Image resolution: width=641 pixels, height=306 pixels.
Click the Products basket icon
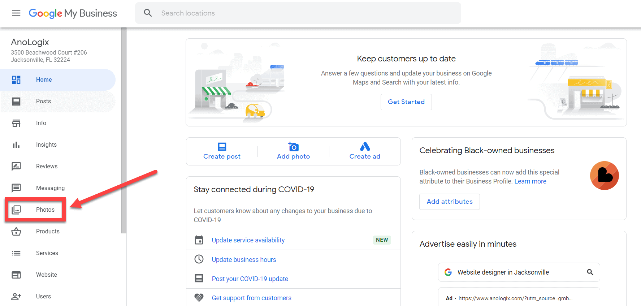16,232
